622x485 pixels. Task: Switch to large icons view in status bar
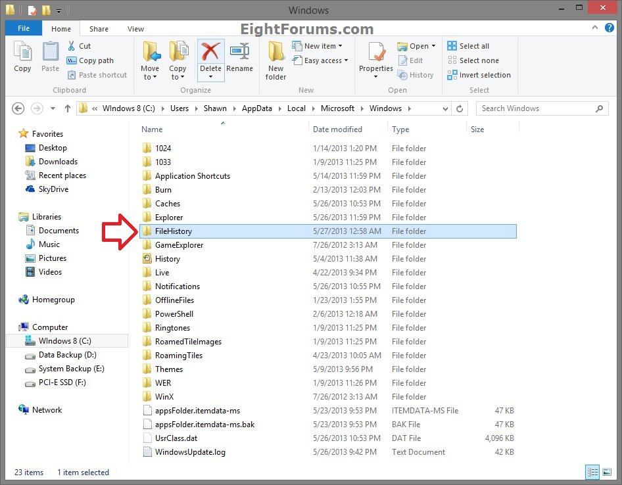[607, 472]
